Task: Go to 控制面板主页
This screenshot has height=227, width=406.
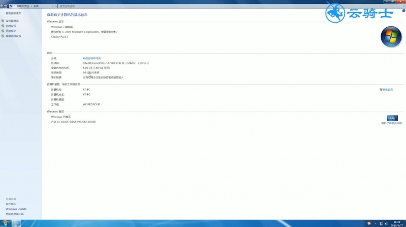Action: [14, 13]
